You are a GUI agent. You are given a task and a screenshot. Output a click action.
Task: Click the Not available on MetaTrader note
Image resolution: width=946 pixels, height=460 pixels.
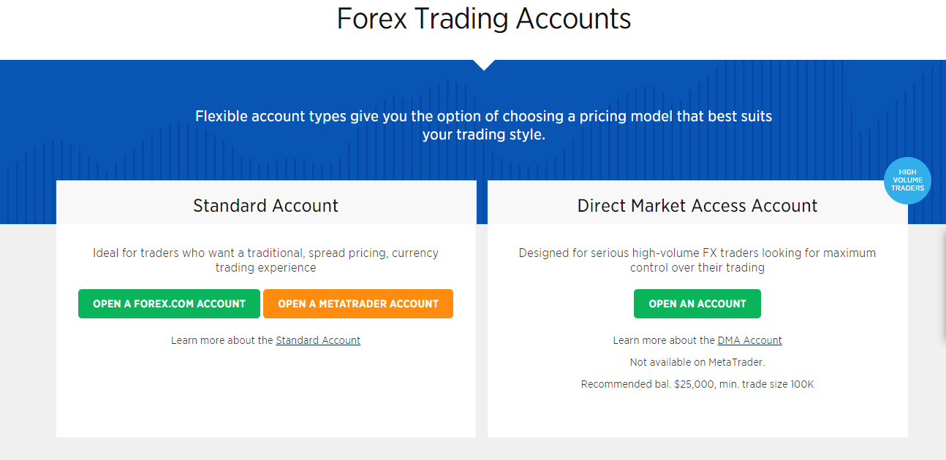[697, 361]
